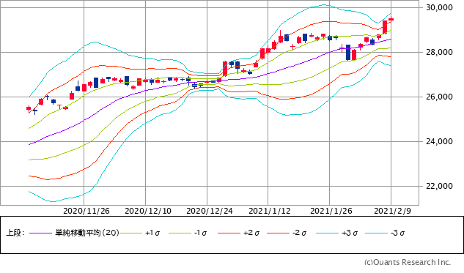
Task: Click the +2σ legend label
Action: coord(251,233)
